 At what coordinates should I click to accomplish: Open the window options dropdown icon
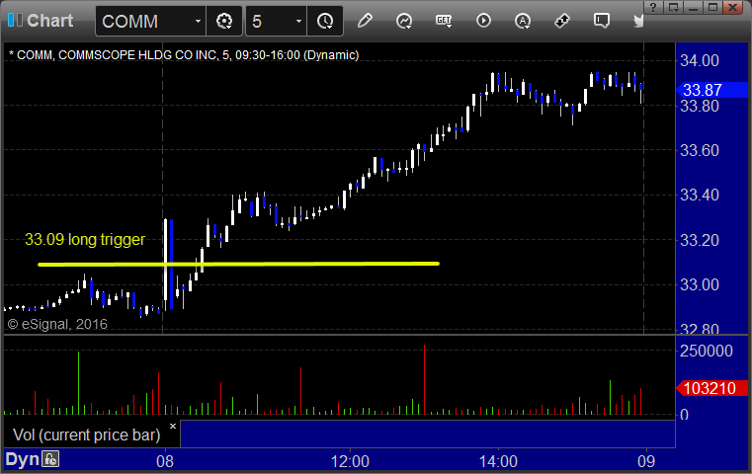[673, 7]
